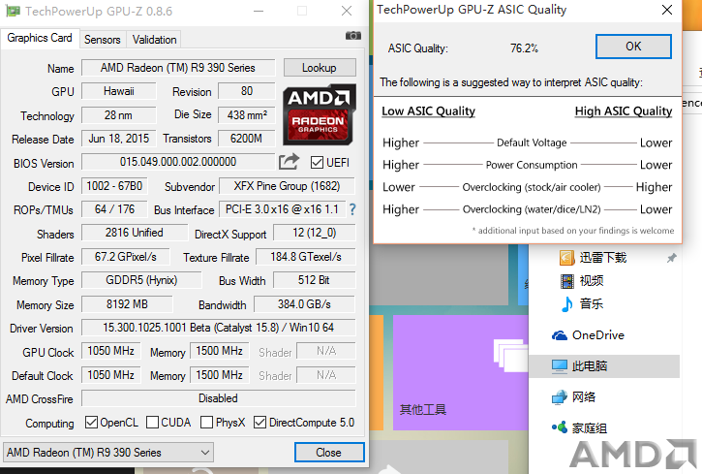Click the Release Date Jun 18, 2015 field
The height and width of the screenshot is (474, 702).
(x=119, y=139)
